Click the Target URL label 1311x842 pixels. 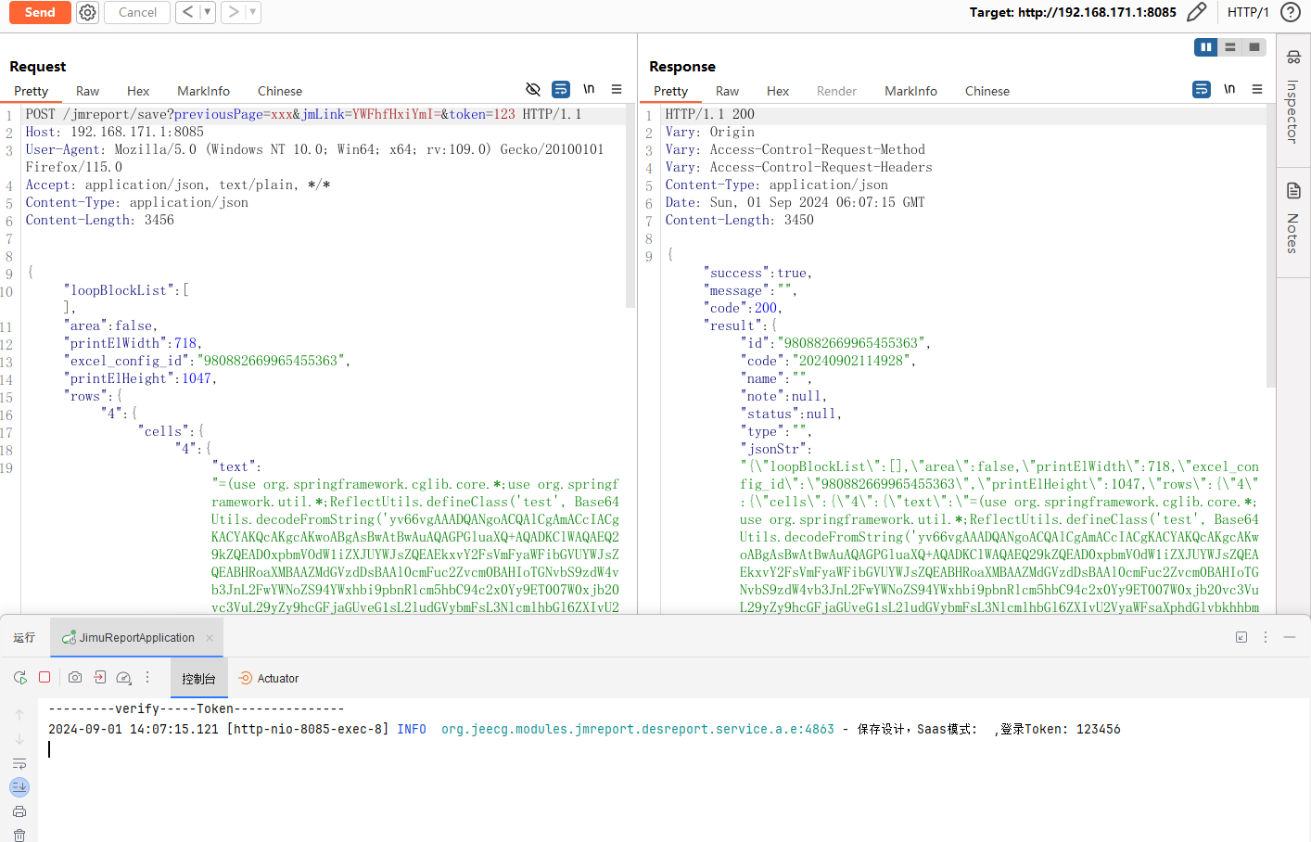[x=1073, y=12]
